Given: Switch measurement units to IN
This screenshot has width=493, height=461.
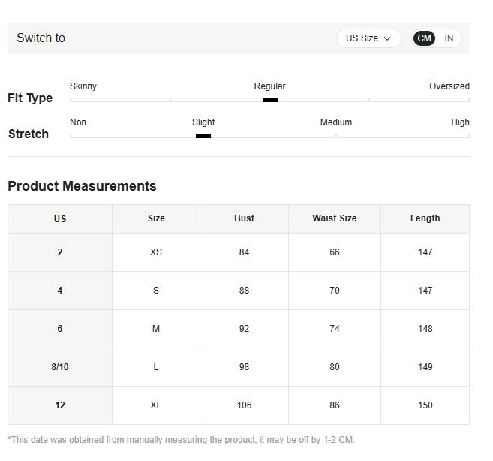Looking at the screenshot, I should [449, 38].
